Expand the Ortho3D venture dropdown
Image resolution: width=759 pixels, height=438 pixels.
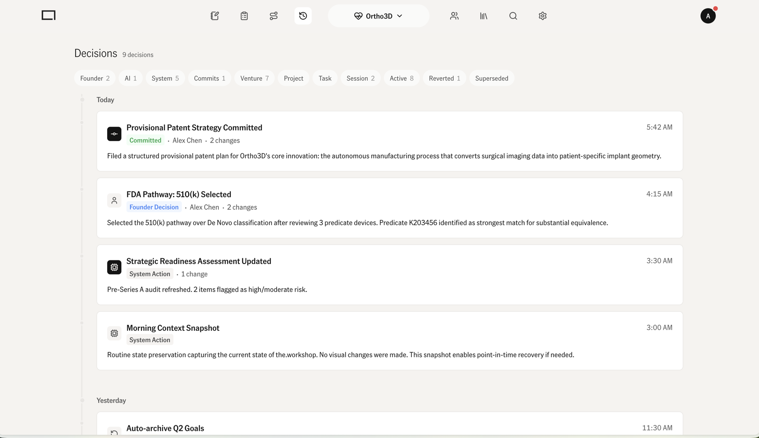point(379,16)
